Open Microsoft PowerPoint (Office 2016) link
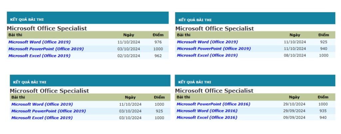341x134 pixels. (x=213, y=104)
